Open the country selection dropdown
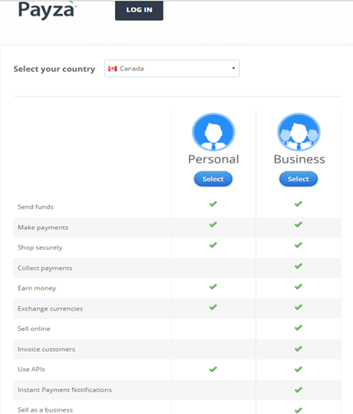The width and height of the screenshot is (353, 414). 172,68
